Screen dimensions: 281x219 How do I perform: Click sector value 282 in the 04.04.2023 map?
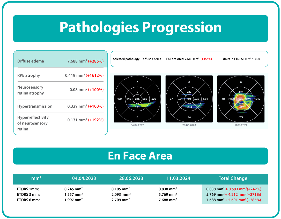tap(137, 107)
